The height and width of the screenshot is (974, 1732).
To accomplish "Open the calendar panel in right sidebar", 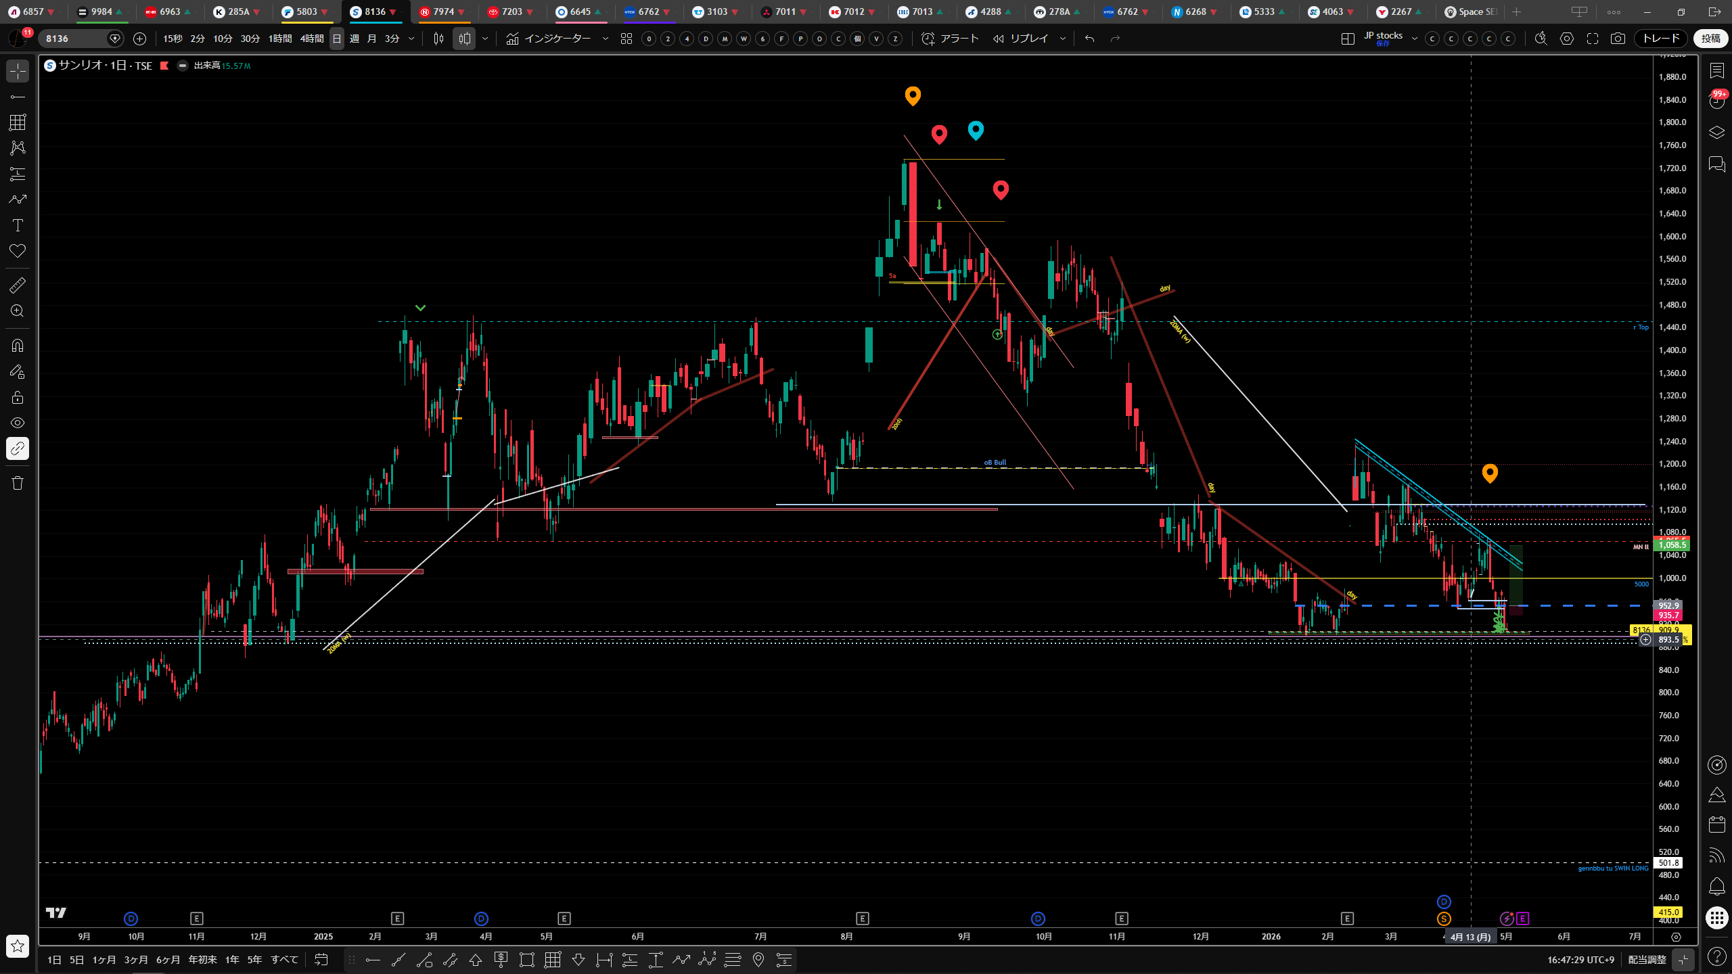I will [1716, 825].
